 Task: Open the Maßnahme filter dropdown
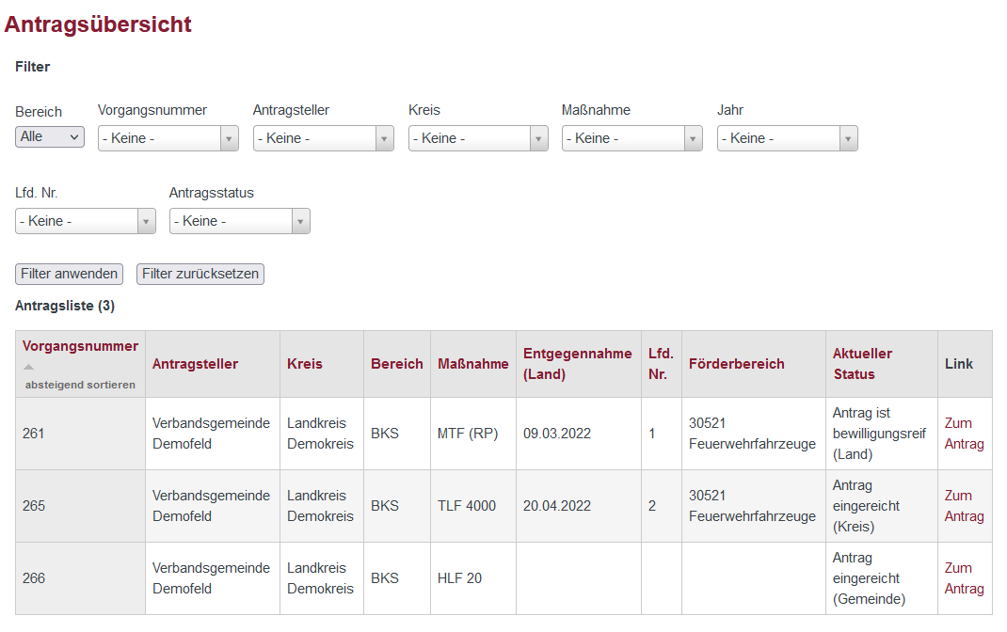631,138
